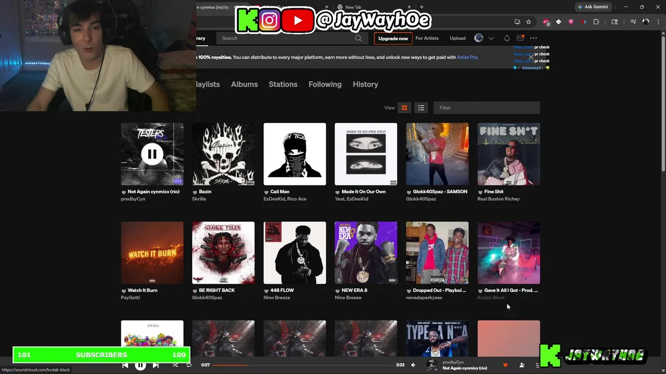Screen dimensions: 666x374
Task: Open the Kodak Black artist link
Action: point(491,298)
